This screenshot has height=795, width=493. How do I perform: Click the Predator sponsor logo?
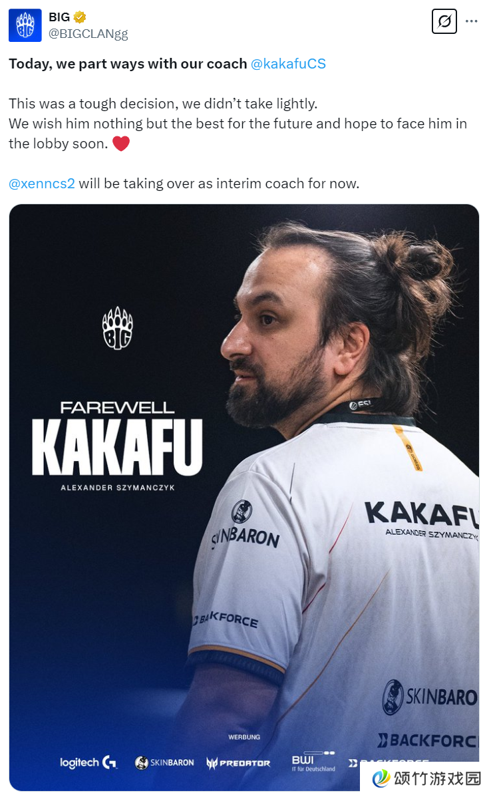click(238, 763)
